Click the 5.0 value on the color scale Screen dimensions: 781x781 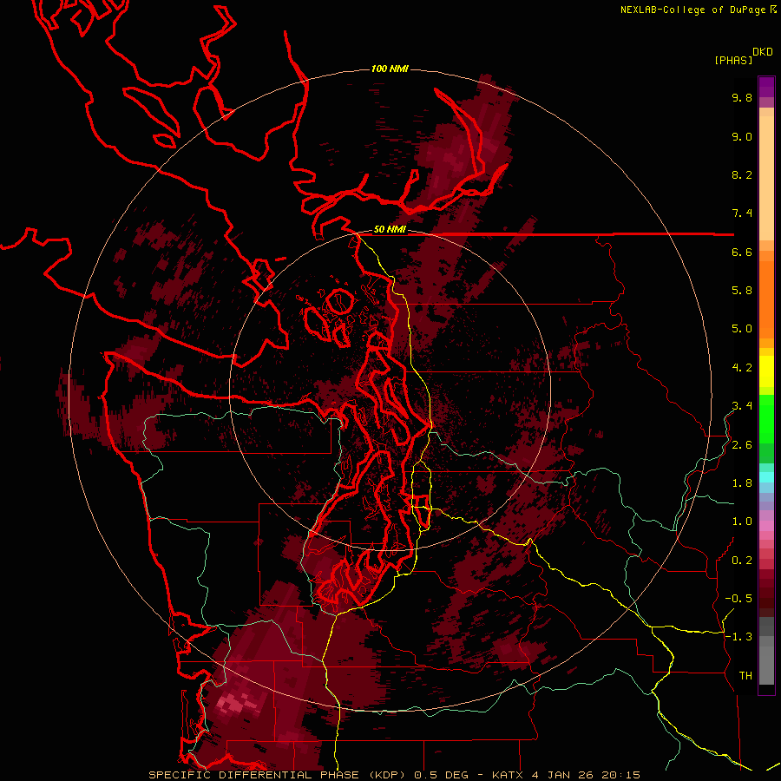(742, 329)
